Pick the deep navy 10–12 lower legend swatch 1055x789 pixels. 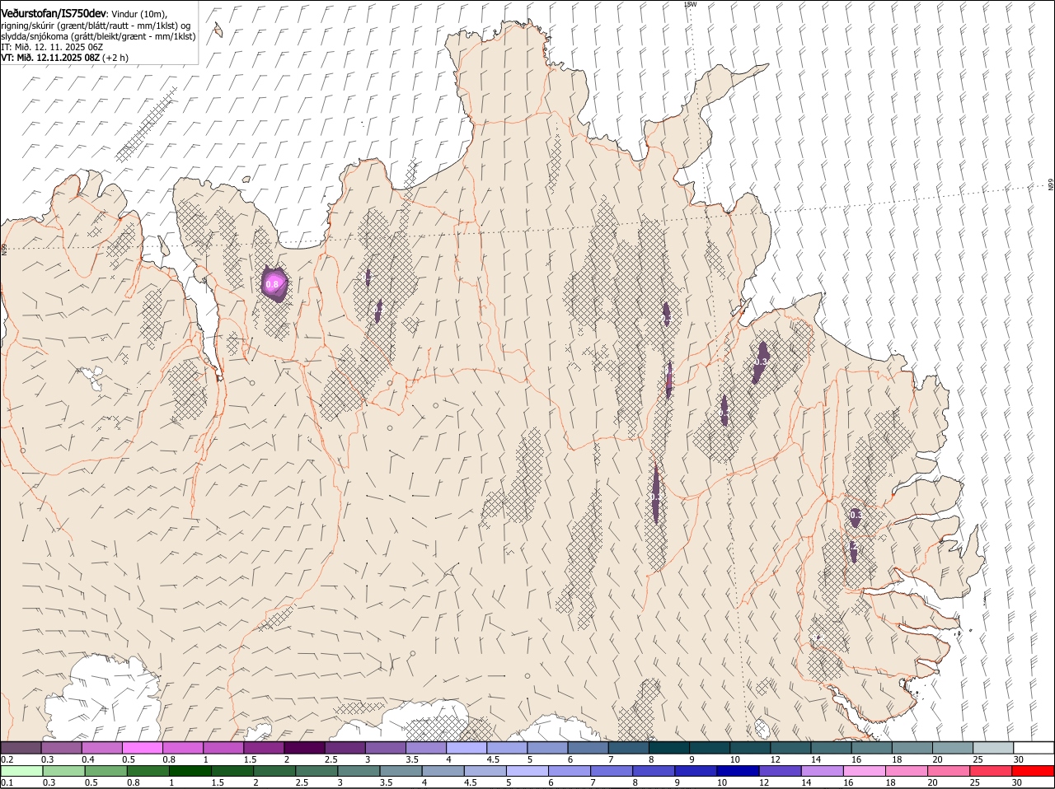pos(738,771)
